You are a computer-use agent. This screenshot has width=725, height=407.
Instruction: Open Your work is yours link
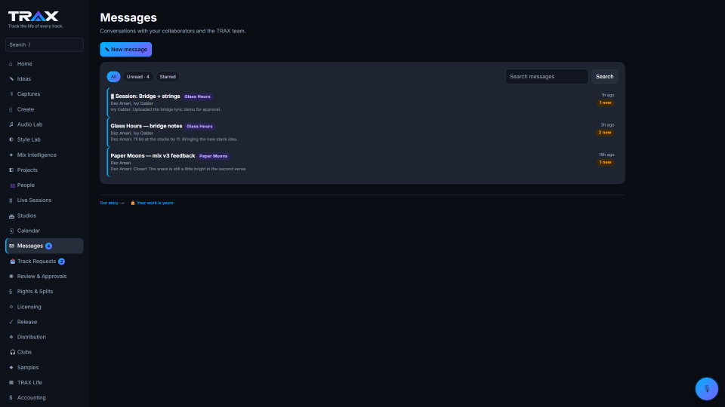coord(152,203)
